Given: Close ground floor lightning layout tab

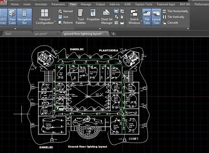Looking at the screenshot, I should click(x=105, y=33).
